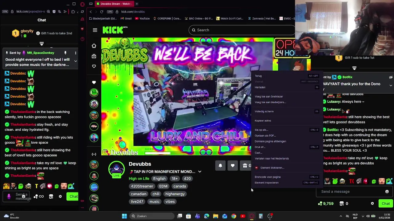Open YouTube bookmark in bookmarks bar
The width and height of the screenshot is (394, 221).
(142, 18)
